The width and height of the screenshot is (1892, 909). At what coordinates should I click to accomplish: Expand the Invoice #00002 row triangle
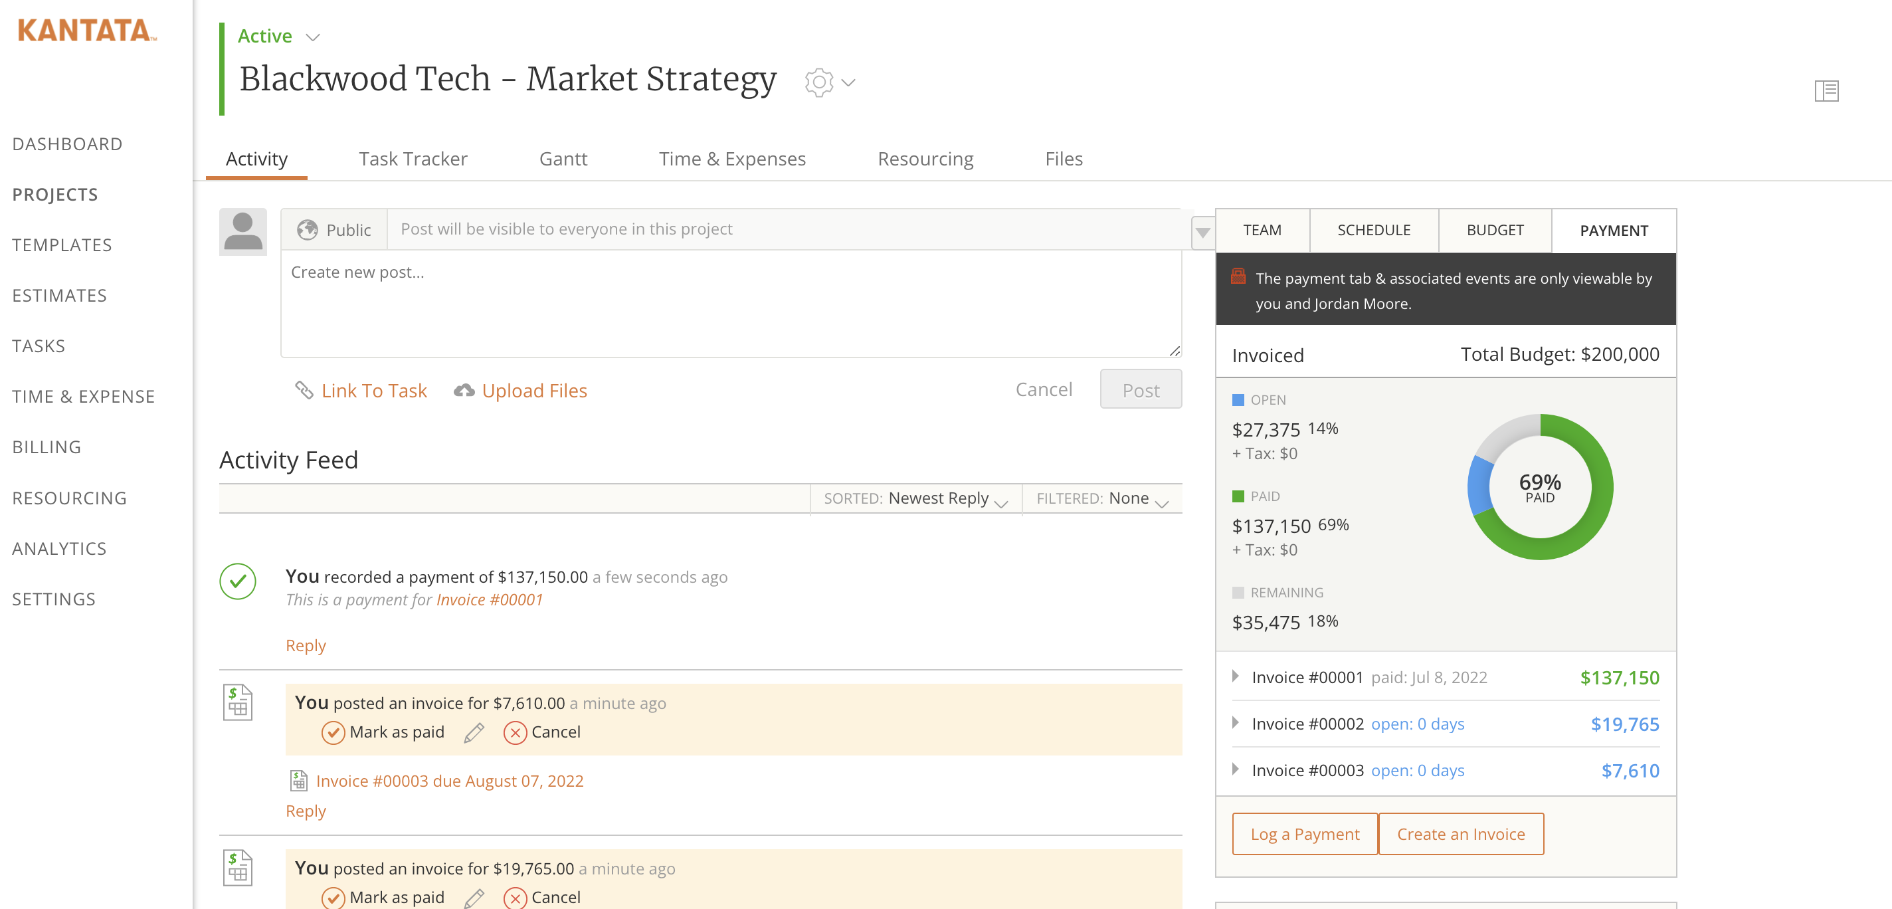click(1236, 723)
